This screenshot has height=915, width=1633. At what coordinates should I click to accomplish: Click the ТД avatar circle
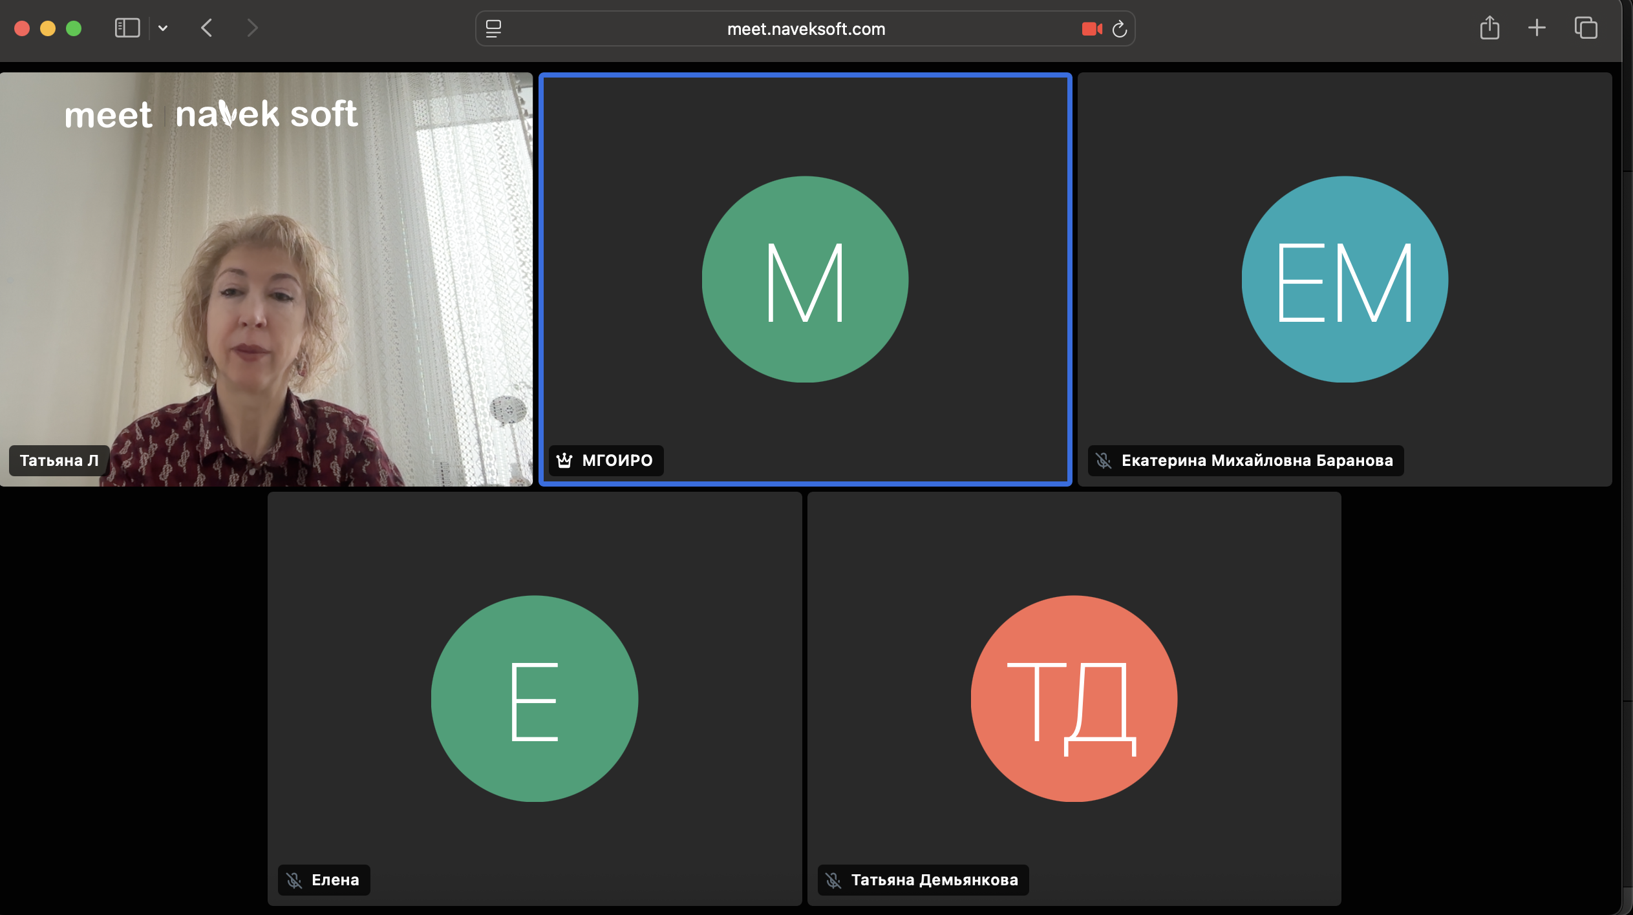tap(1074, 699)
